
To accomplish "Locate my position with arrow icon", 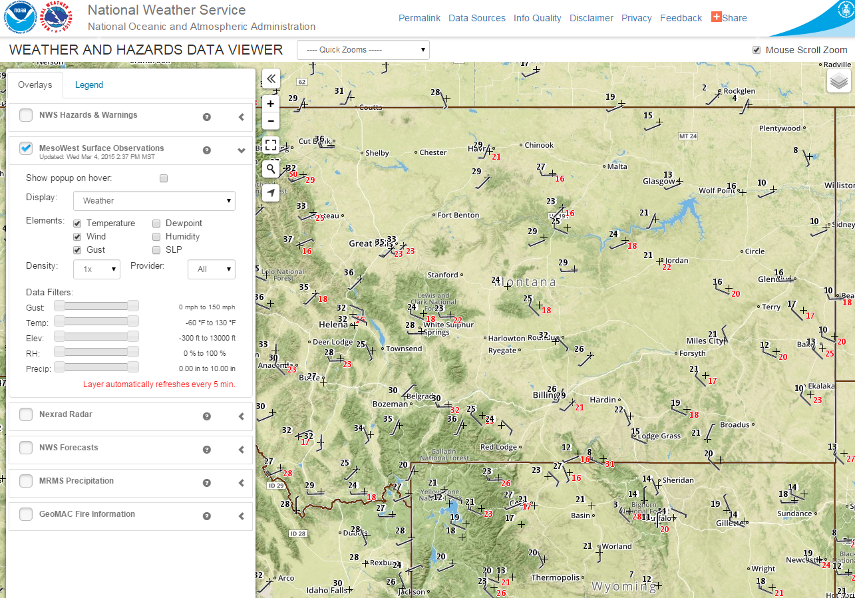I will [271, 193].
